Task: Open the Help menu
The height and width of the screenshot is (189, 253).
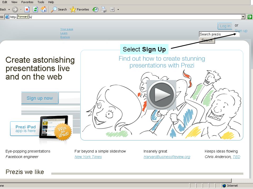Action: (51, 2)
